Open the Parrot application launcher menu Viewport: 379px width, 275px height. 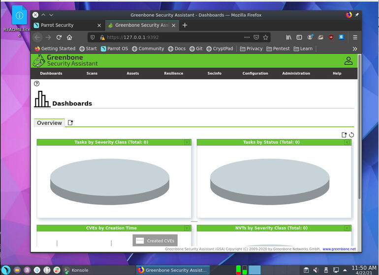tap(6, 270)
